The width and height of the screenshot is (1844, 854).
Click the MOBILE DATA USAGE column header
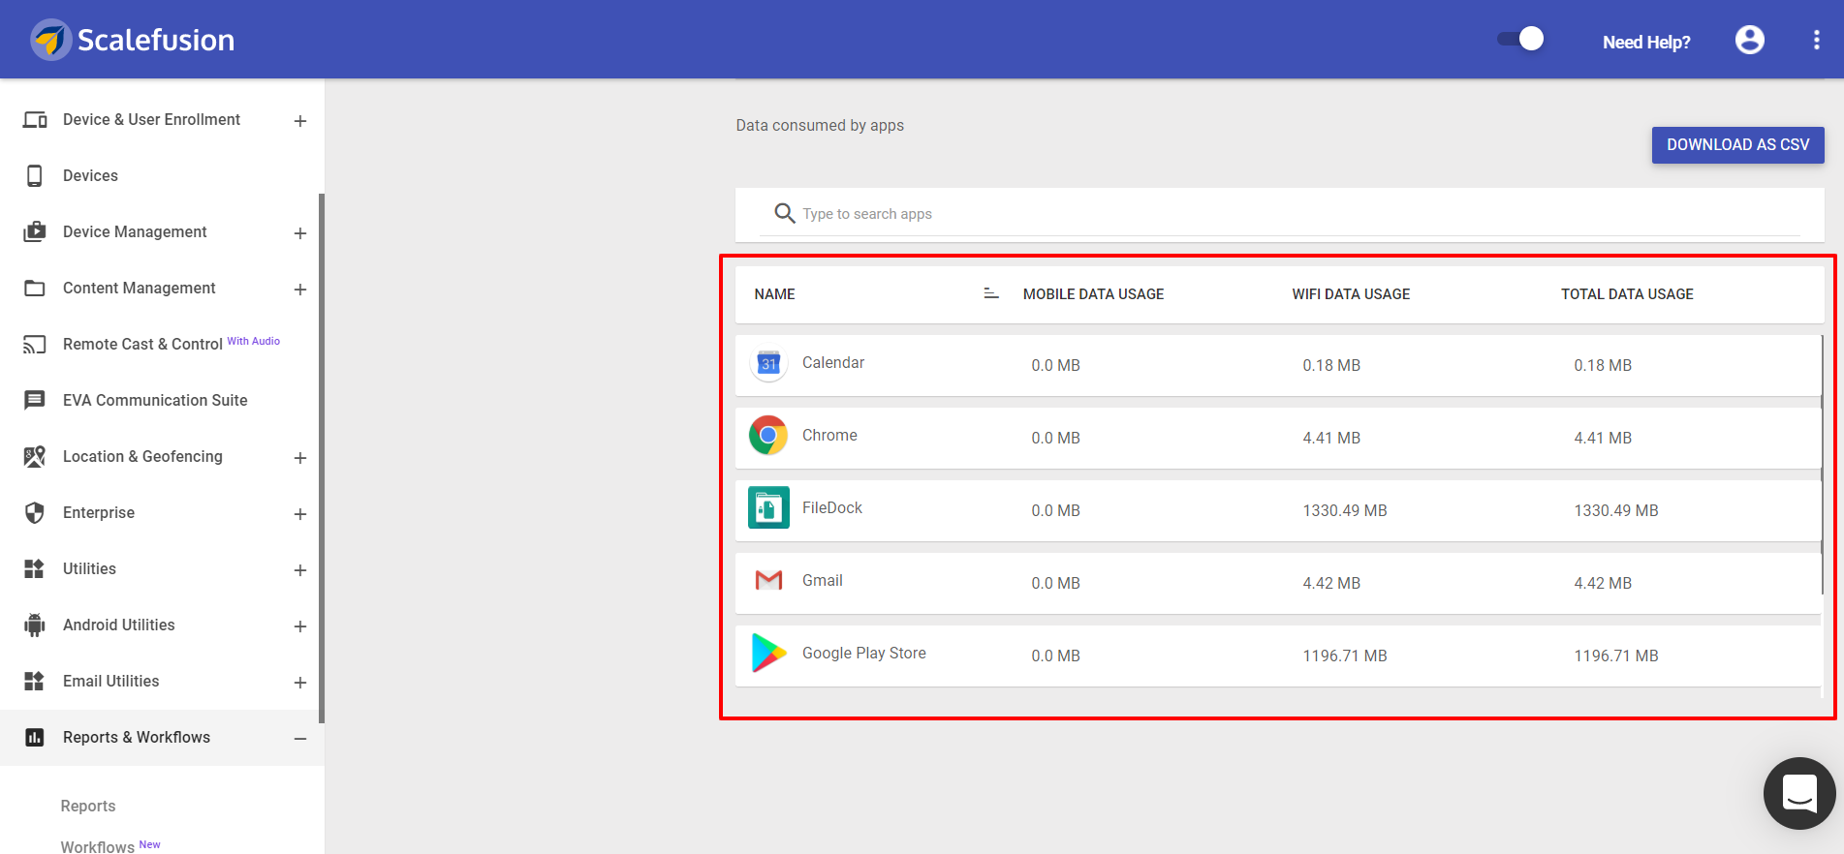[1093, 294]
